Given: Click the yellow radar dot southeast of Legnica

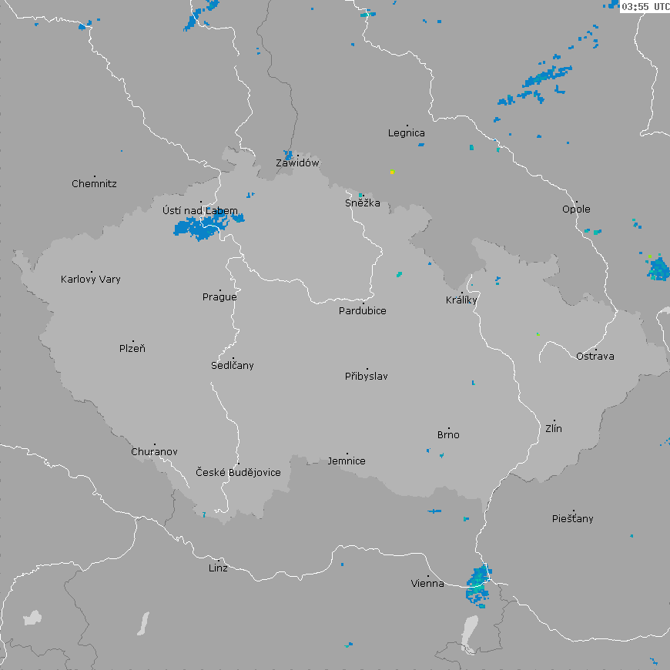Looking at the screenshot, I should point(392,172).
